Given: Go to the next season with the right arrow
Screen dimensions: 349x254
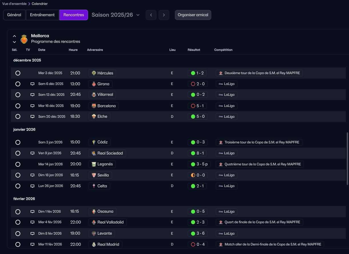Looking at the screenshot, I should [164, 15].
